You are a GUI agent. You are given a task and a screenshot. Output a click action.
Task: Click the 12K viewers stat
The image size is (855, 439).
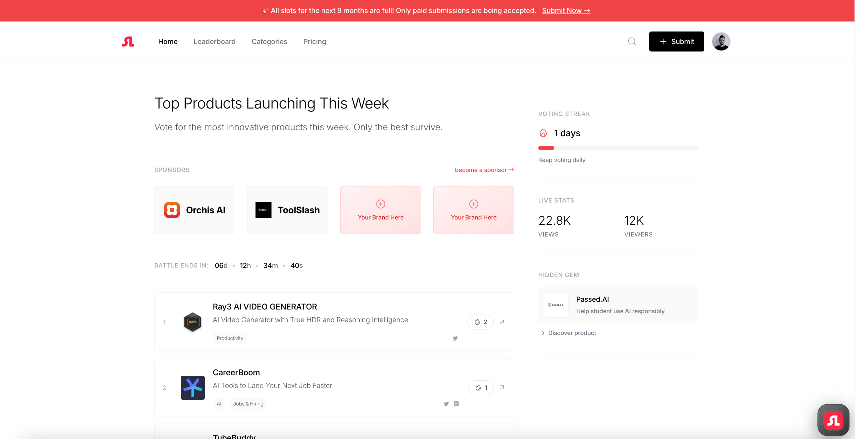tap(638, 226)
